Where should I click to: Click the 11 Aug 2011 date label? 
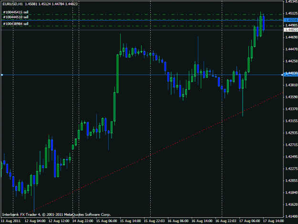[x=11, y=221]
